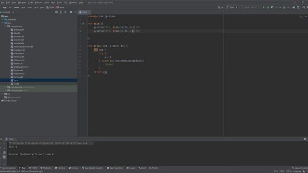The width and height of the screenshot is (308, 173).
Task: Run the app with the green play icon
Action: [x=264, y=8]
